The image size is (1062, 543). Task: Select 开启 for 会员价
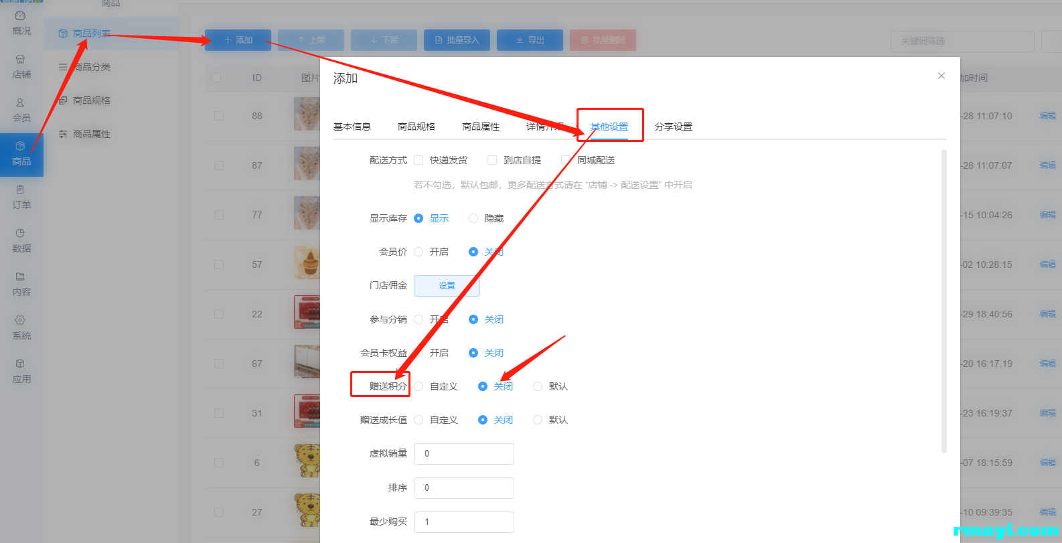coord(419,252)
